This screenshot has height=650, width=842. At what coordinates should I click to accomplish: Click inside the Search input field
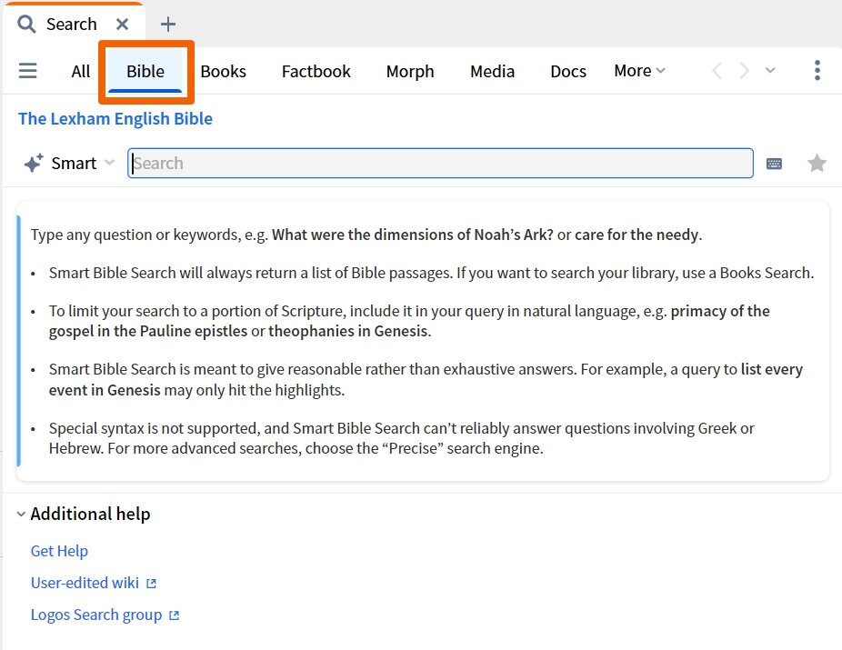[x=440, y=164]
